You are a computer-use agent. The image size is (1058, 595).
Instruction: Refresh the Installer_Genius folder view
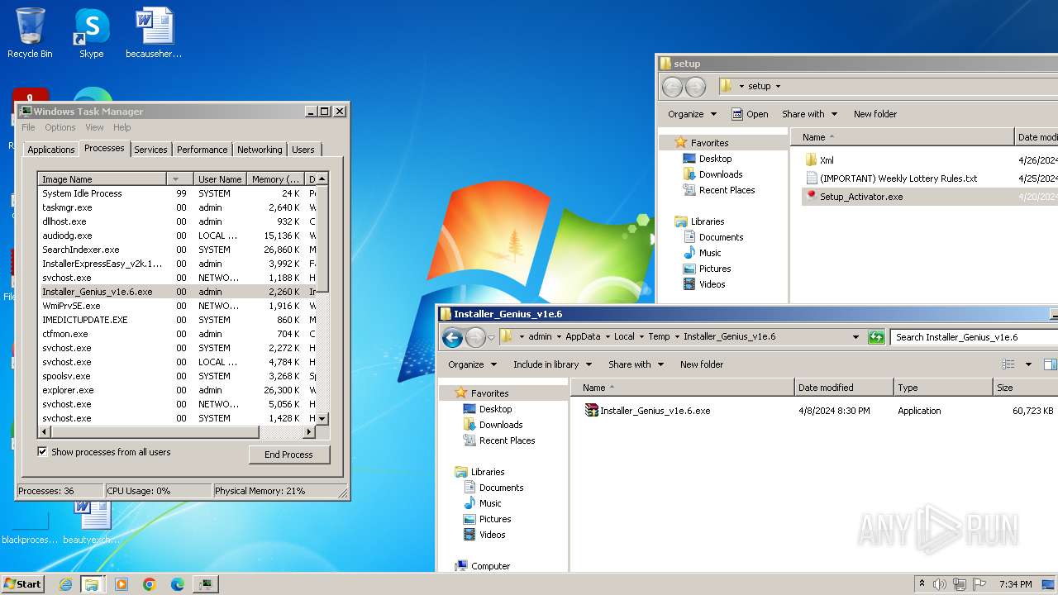[x=876, y=337]
